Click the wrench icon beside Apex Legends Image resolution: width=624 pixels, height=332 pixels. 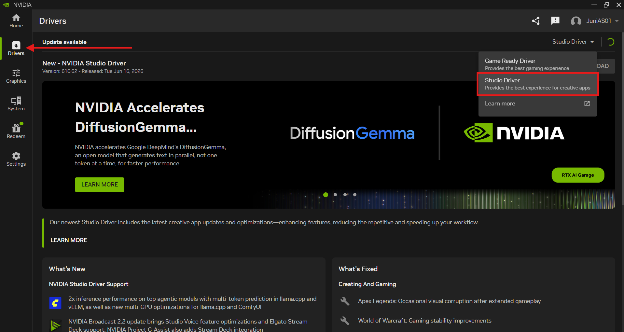pyautogui.click(x=345, y=301)
